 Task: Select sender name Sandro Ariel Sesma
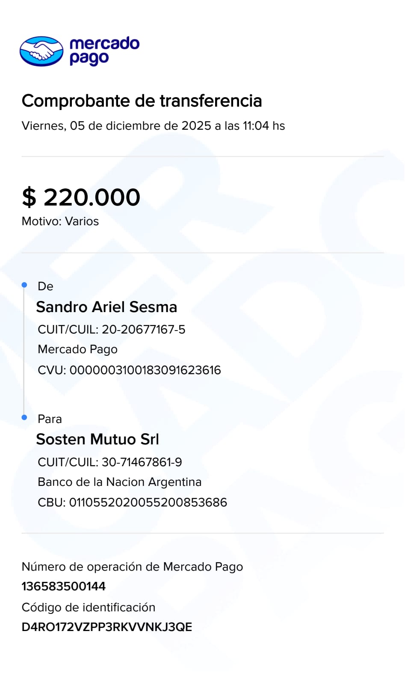tap(106, 307)
